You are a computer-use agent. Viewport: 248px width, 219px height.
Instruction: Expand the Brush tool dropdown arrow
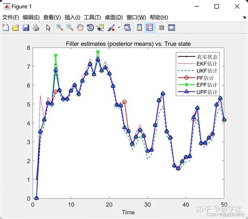point(119,28)
